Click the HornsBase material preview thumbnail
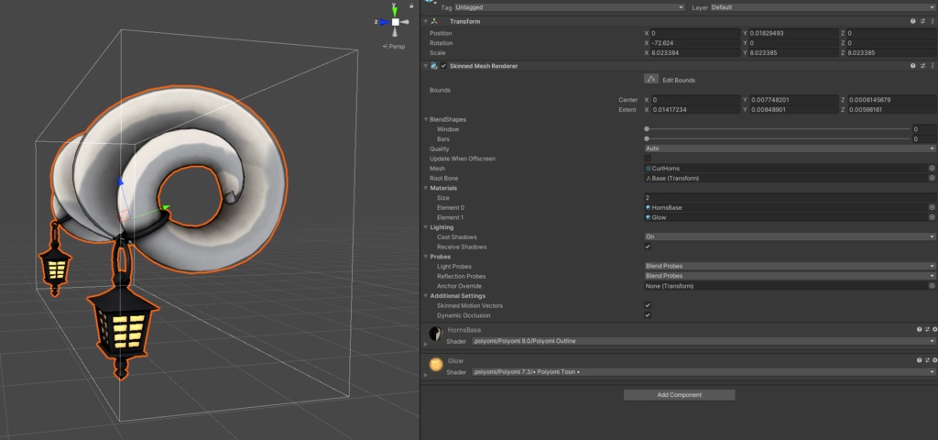The height and width of the screenshot is (440, 938). click(x=436, y=334)
